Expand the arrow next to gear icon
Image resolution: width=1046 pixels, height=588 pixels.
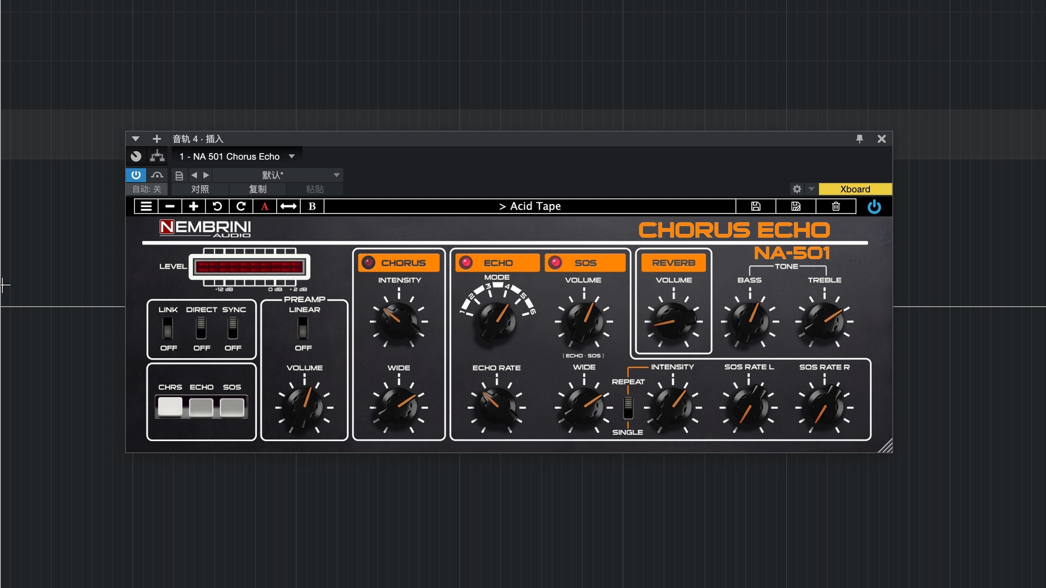pos(811,189)
